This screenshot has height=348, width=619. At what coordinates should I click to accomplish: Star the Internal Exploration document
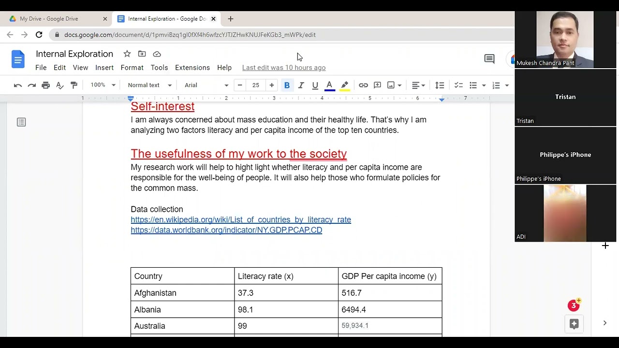coord(127,54)
